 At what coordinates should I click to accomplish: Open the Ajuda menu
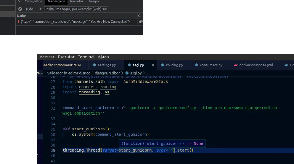pyautogui.click(x=103, y=57)
